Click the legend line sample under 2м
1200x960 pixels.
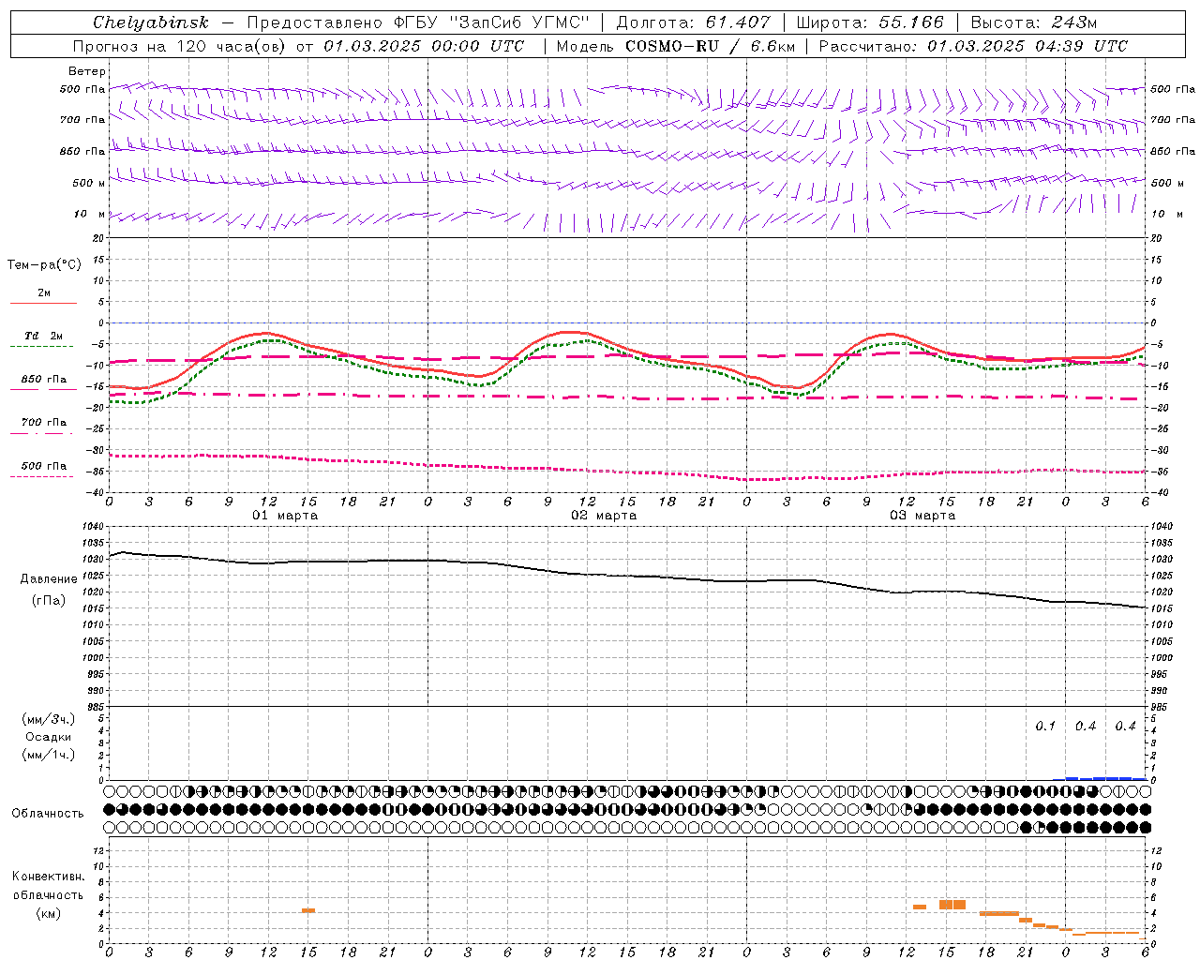point(43,303)
